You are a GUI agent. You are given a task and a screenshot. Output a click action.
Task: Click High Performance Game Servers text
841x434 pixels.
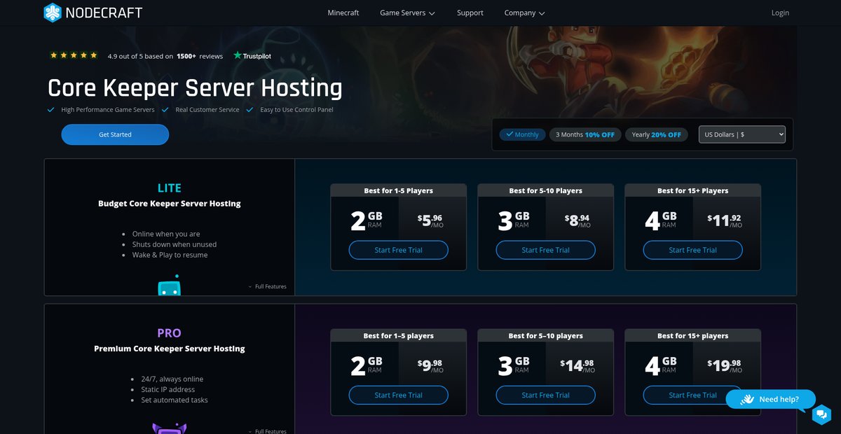pos(108,110)
